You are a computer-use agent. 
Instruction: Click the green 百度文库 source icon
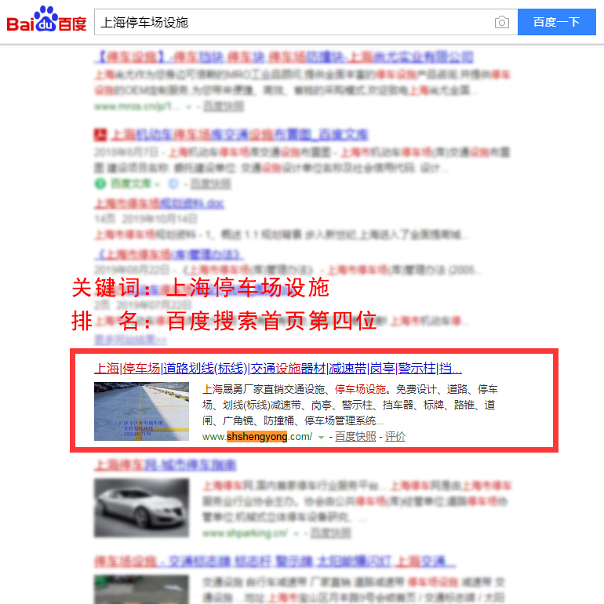click(100, 184)
